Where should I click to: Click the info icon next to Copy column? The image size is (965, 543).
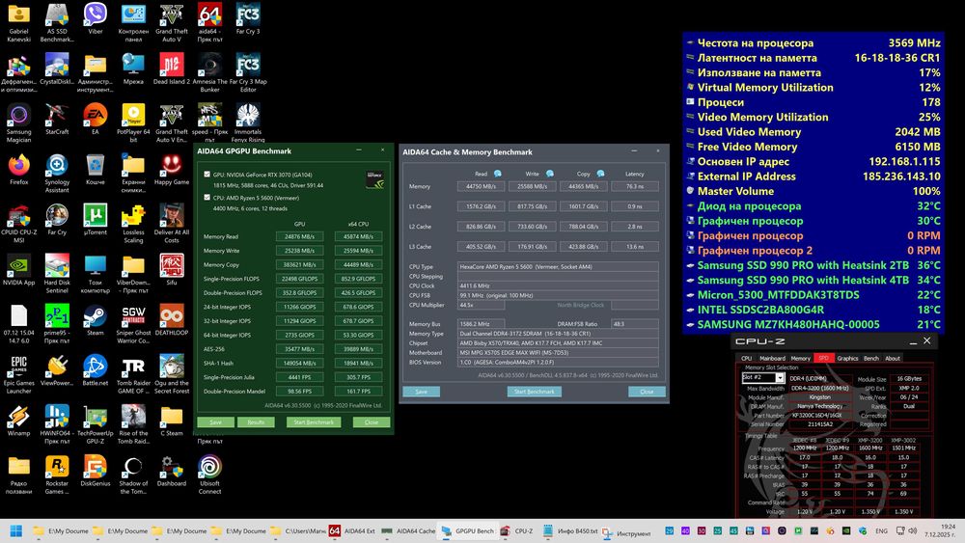point(600,174)
